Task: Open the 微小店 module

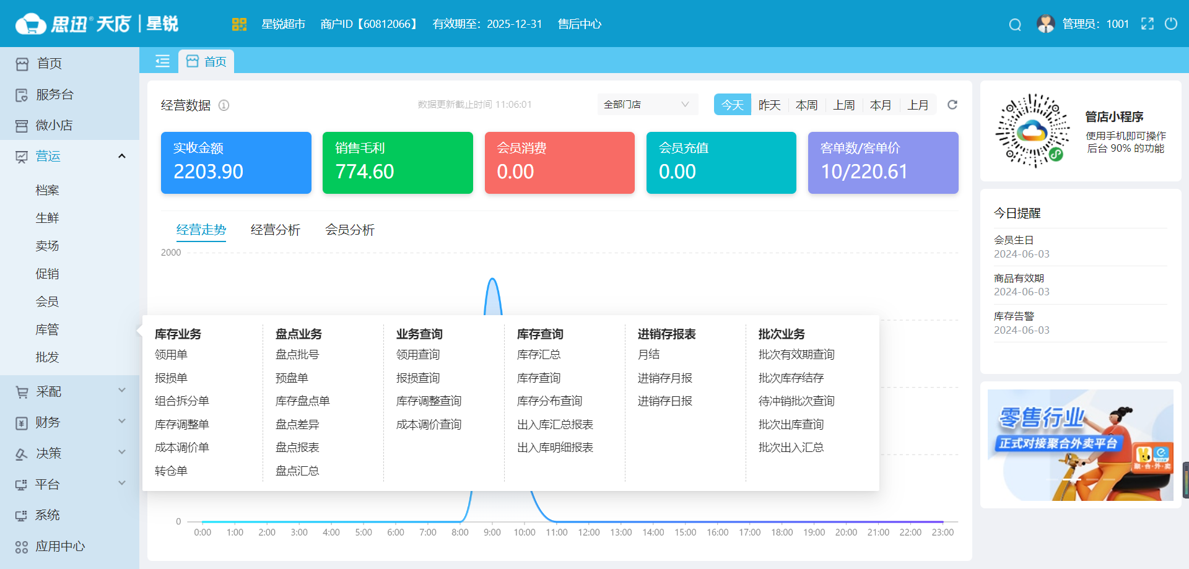Action: pyautogui.click(x=56, y=125)
